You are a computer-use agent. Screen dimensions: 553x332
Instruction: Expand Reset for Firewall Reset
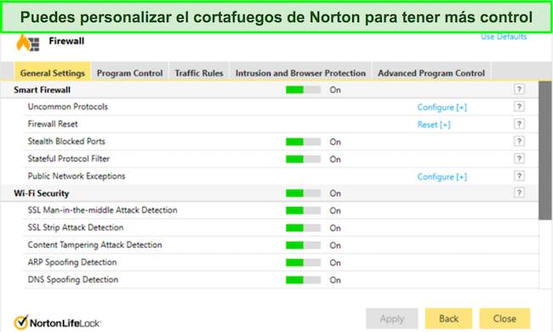pos(434,124)
